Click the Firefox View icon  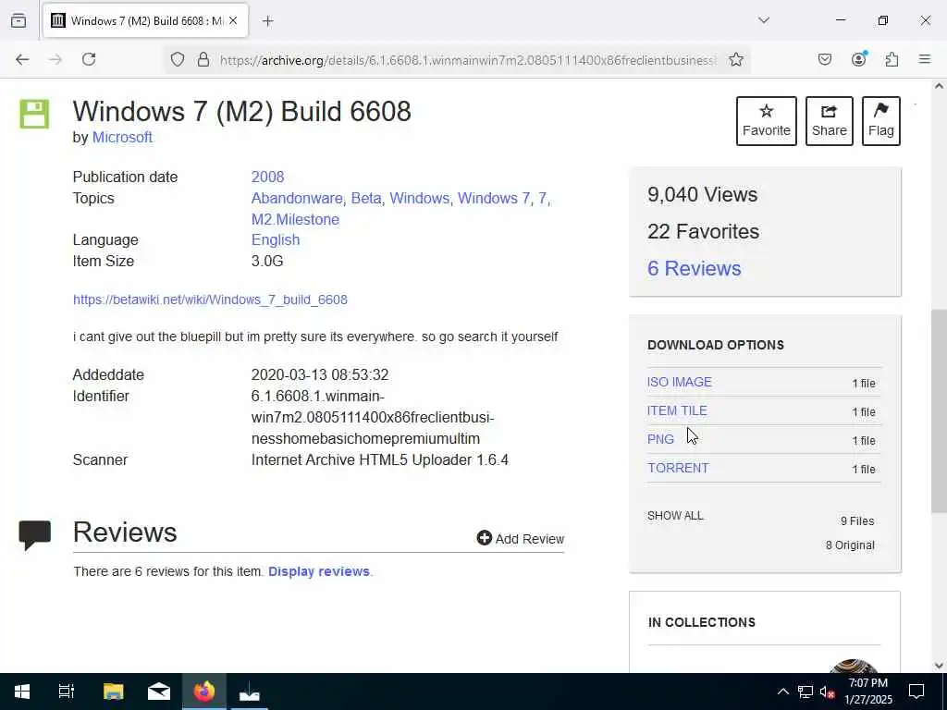[x=18, y=21]
